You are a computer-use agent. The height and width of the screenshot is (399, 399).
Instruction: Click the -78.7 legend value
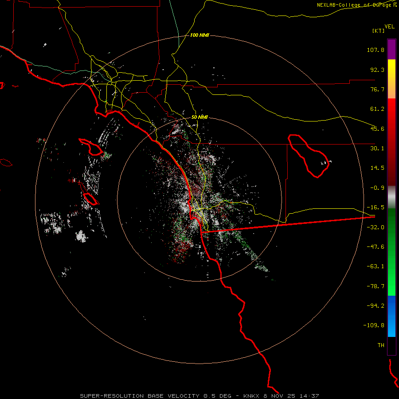click(x=376, y=286)
